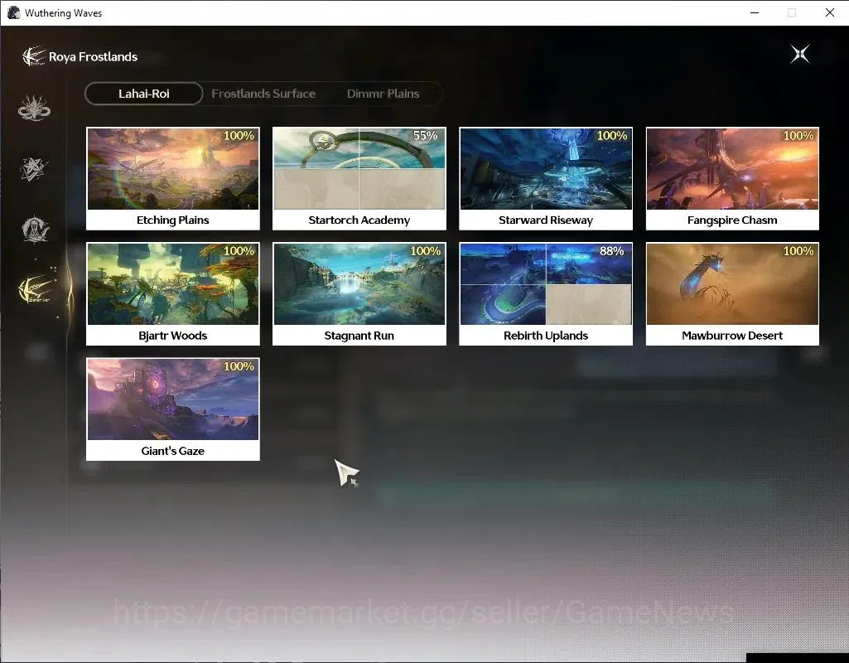Switch to the Lahai-Roi tab

tap(144, 94)
